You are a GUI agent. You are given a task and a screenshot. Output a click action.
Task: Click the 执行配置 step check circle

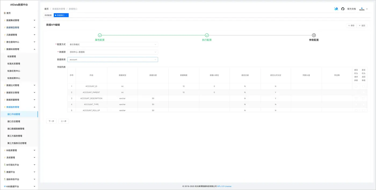(x=207, y=35)
